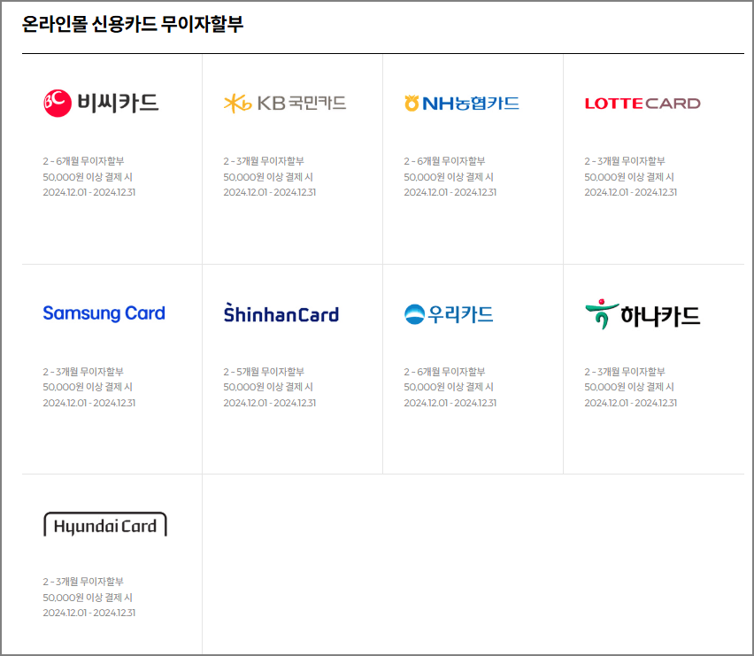Viewport: 754px width, 656px height.
Task: Click the BC카드 (비씨카드) logo
Action: 100,101
